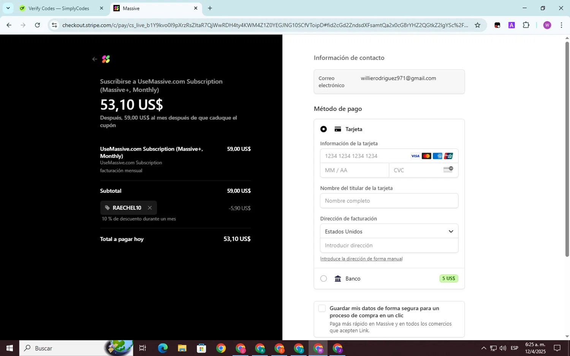Open the purple A extension icon
570x356 pixels.
click(x=511, y=25)
